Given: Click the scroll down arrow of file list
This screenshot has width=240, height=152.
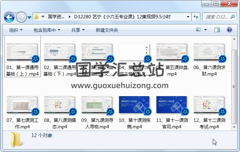Looking at the screenshot, I should (234, 127).
